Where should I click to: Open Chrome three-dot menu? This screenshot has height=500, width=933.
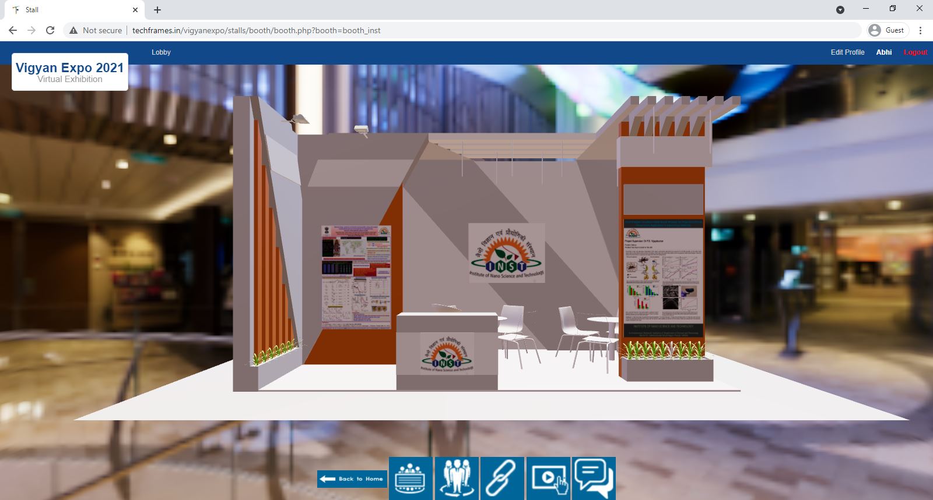(920, 30)
